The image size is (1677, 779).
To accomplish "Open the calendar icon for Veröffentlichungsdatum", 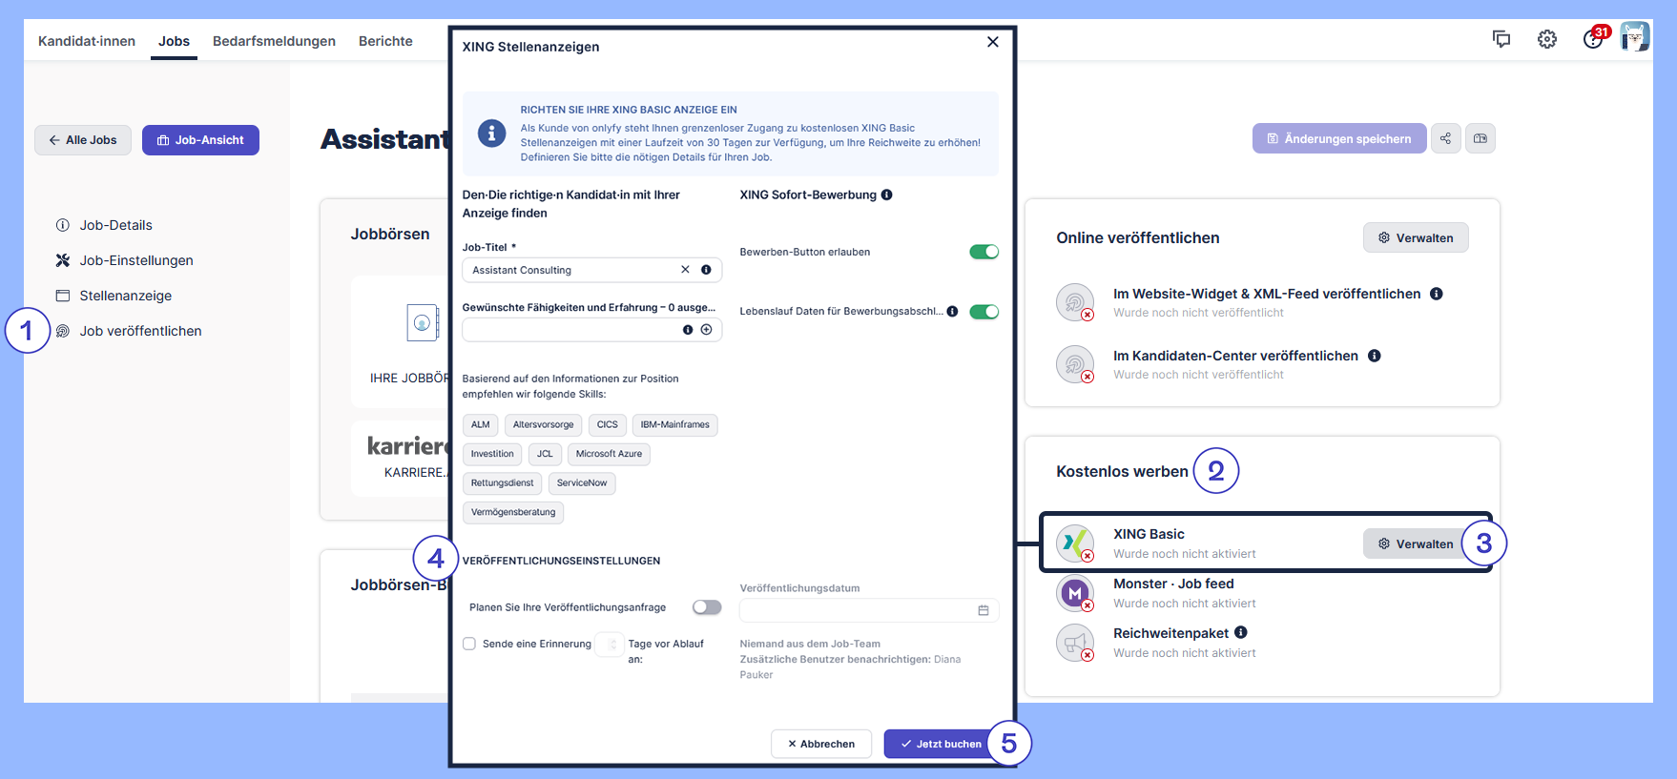I will (983, 610).
